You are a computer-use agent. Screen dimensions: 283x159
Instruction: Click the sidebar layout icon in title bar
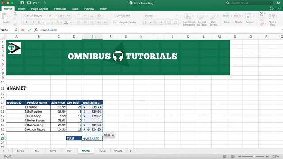click(x=22, y=3)
